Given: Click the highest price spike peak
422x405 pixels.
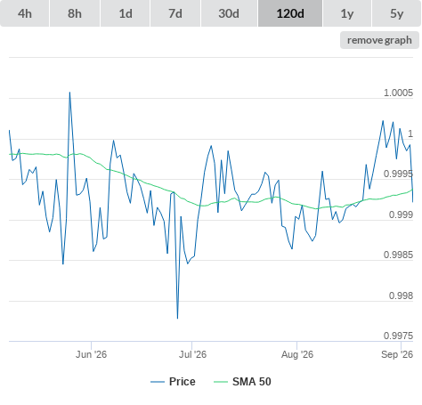Looking at the screenshot, I should [x=69, y=93].
